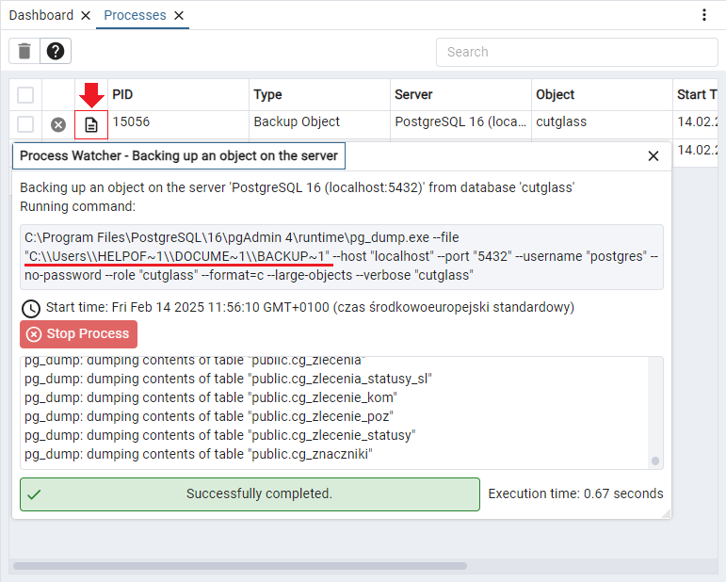Close the Dashboard tab with its X

(x=86, y=16)
